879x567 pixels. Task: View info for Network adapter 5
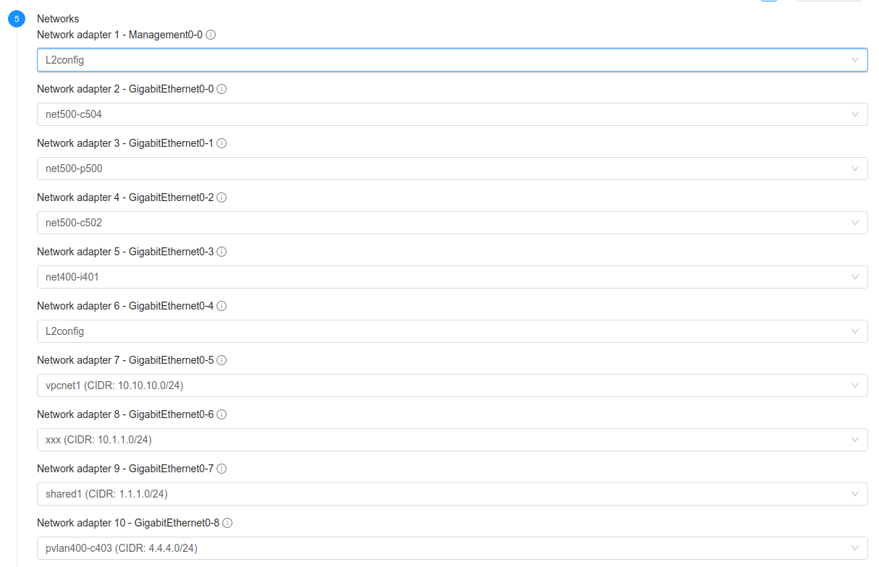click(222, 251)
